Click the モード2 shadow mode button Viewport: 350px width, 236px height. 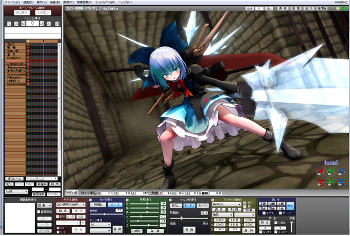tap(202, 206)
